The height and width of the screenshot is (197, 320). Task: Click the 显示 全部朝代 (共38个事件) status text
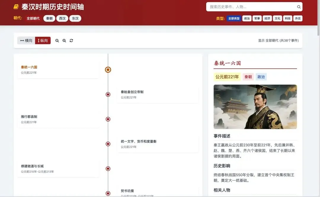pos(278,41)
